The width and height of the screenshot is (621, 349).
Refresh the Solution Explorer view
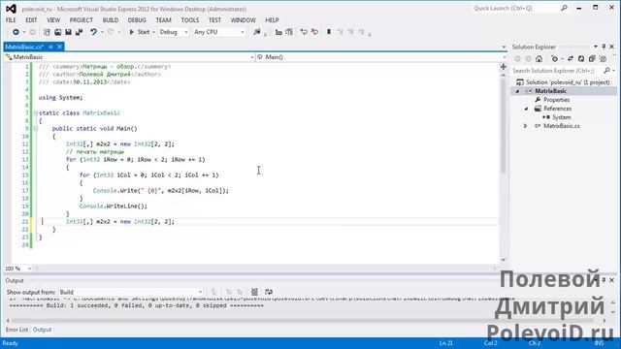(x=581, y=59)
